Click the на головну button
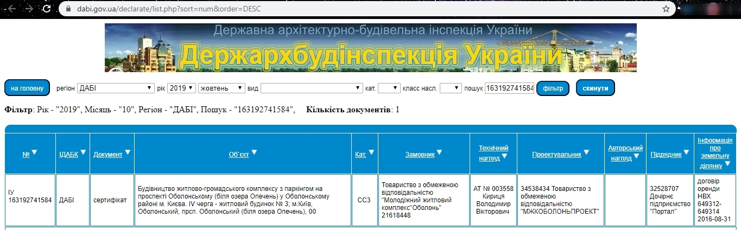The width and height of the screenshot is (741, 230). tap(27, 88)
